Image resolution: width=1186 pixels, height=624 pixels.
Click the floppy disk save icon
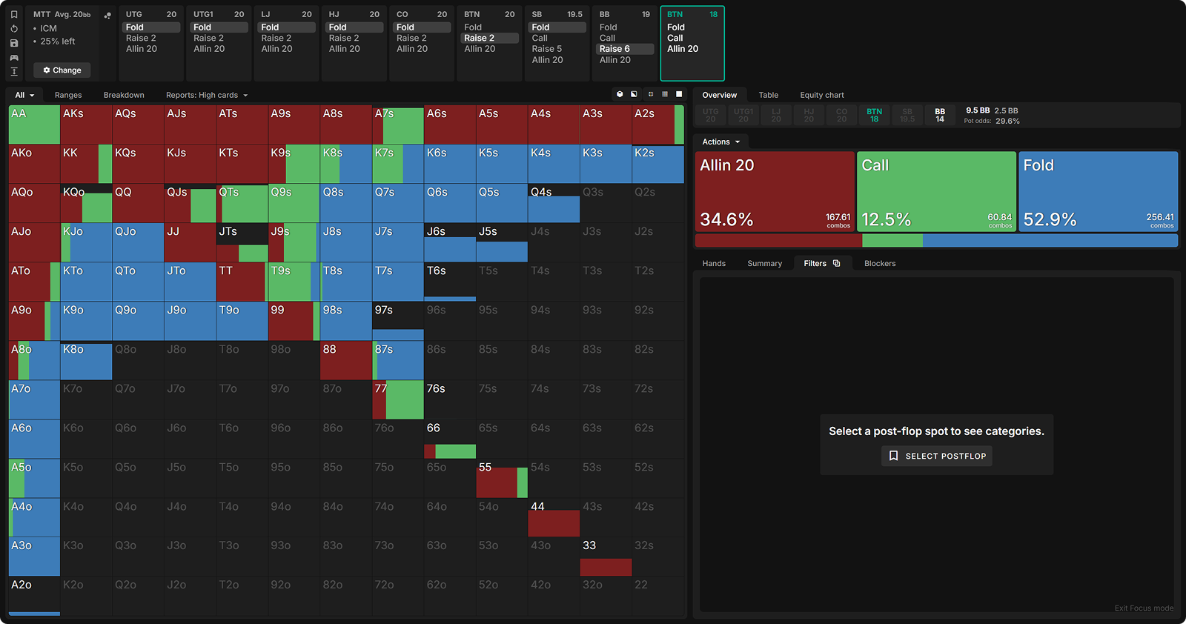pyautogui.click(x=14, y=43)
